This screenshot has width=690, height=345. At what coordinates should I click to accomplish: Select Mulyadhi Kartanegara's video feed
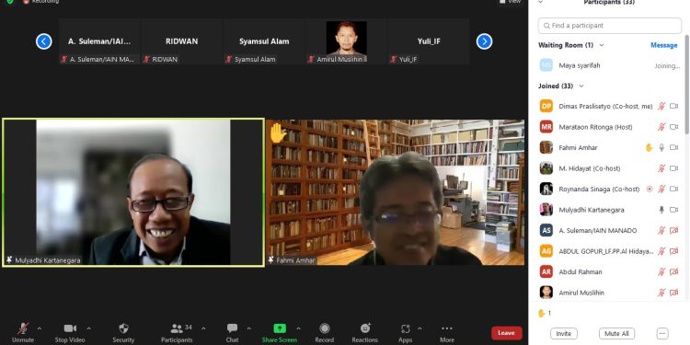click(x=133, y=192)
